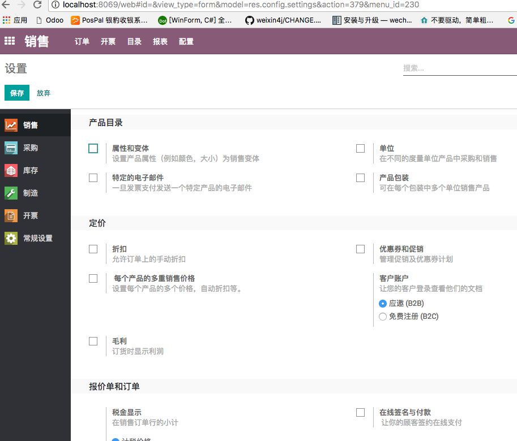Open the Odoo page bookmark
517x441 pixels.
[x=50, y=20]
